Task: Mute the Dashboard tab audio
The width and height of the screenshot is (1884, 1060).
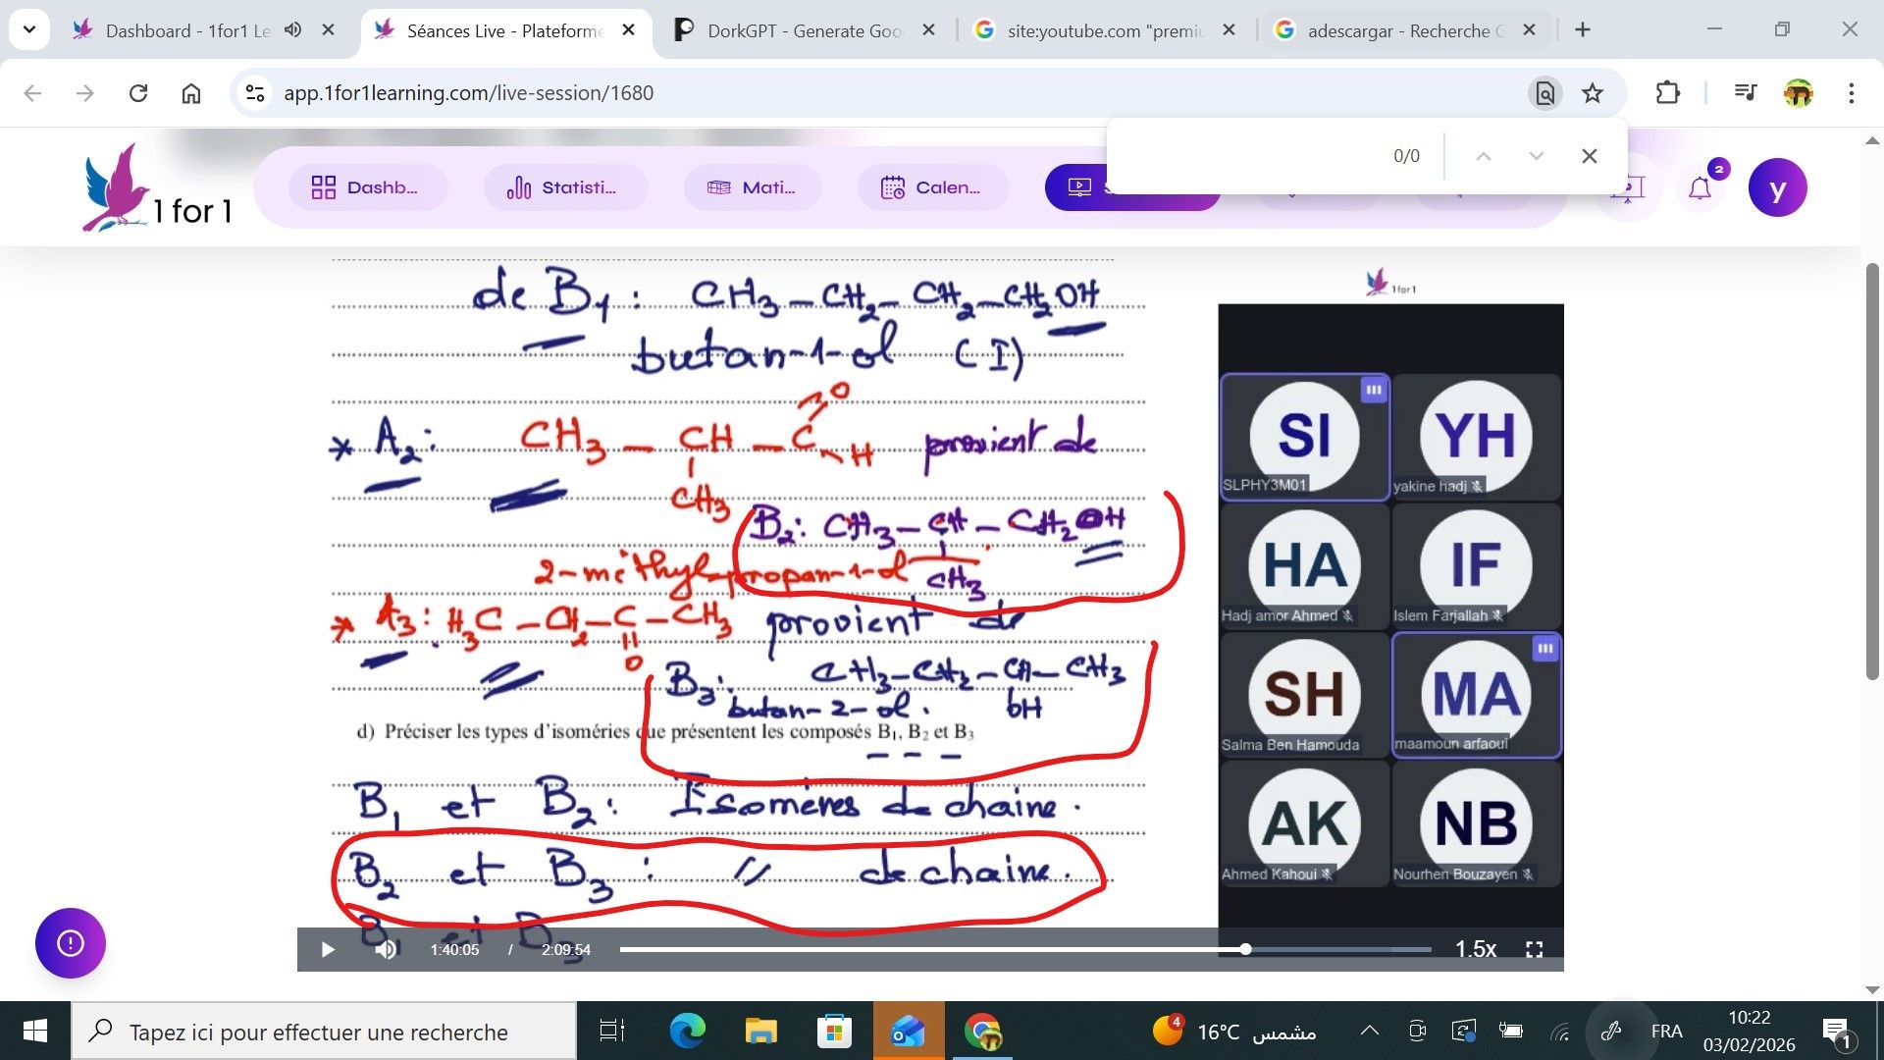Action: pyautogui.click(x=292, y=30)
